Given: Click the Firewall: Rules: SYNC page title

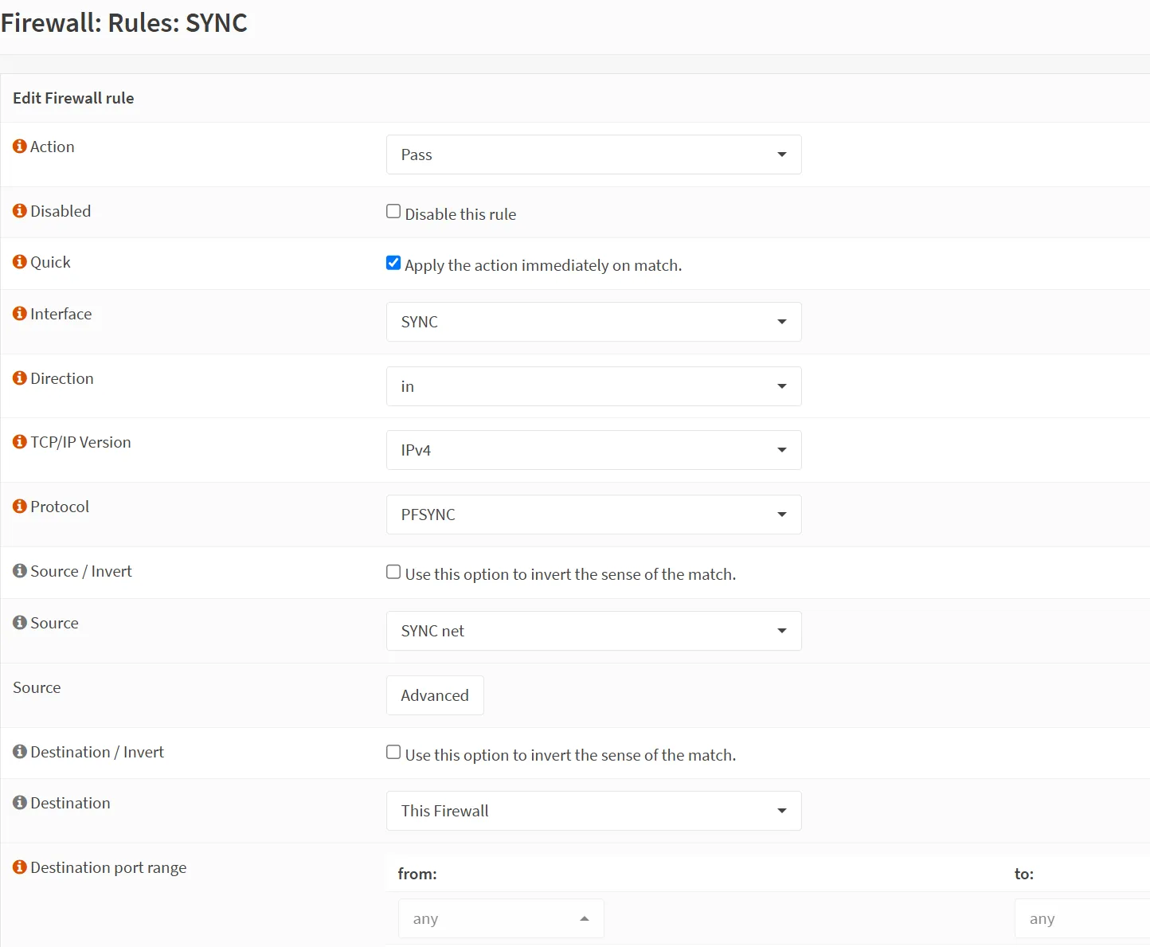Looking at the screenshot, I should point(124,23).
